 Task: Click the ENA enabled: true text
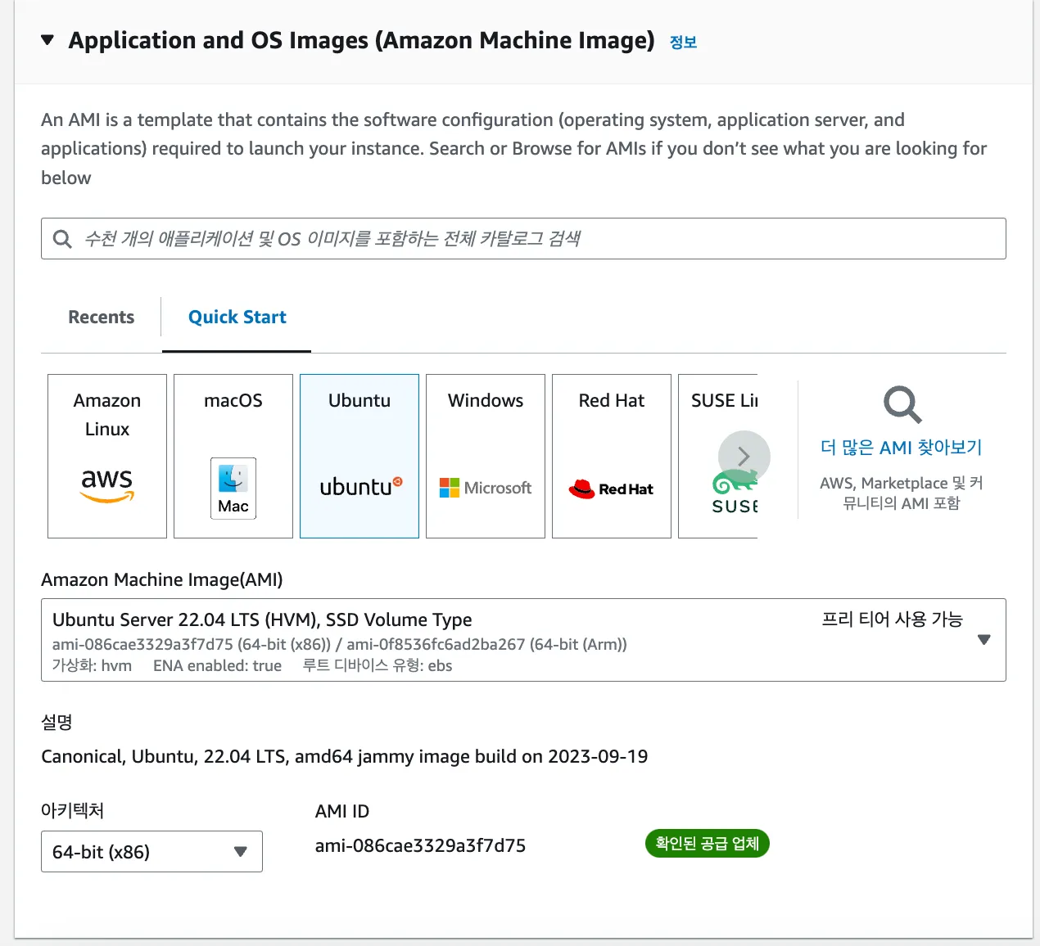tap(217, 665)
